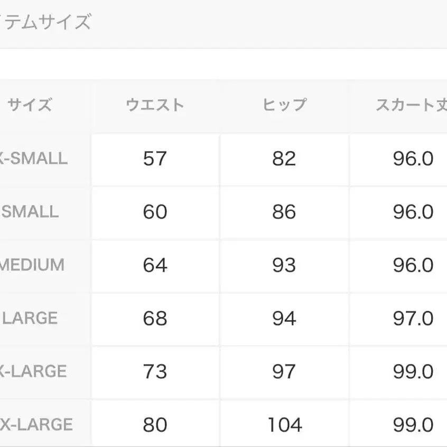Select the ヒップ column header
This screenshot has width=447, height=447.
[x=284, y=105]
